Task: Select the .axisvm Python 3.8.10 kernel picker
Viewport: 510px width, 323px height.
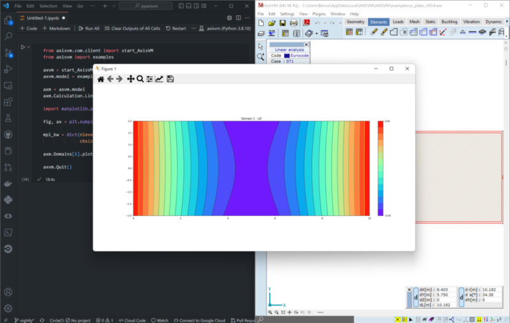Action: pos(224,29)
